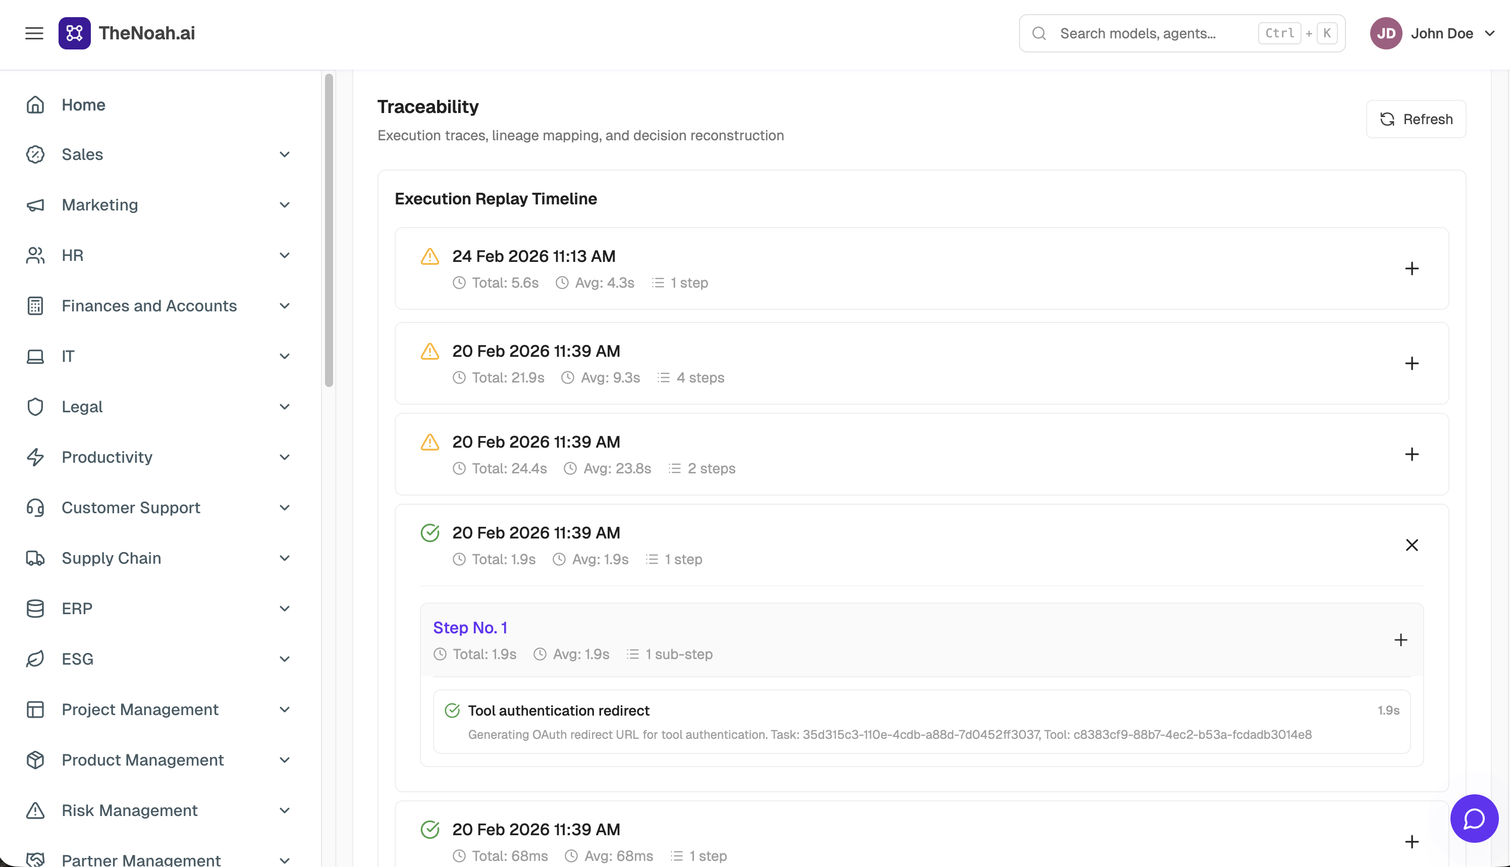1510x867 pixels.
Task: Click the "Total: 5.6s" value
Action: tap(505, 283)
